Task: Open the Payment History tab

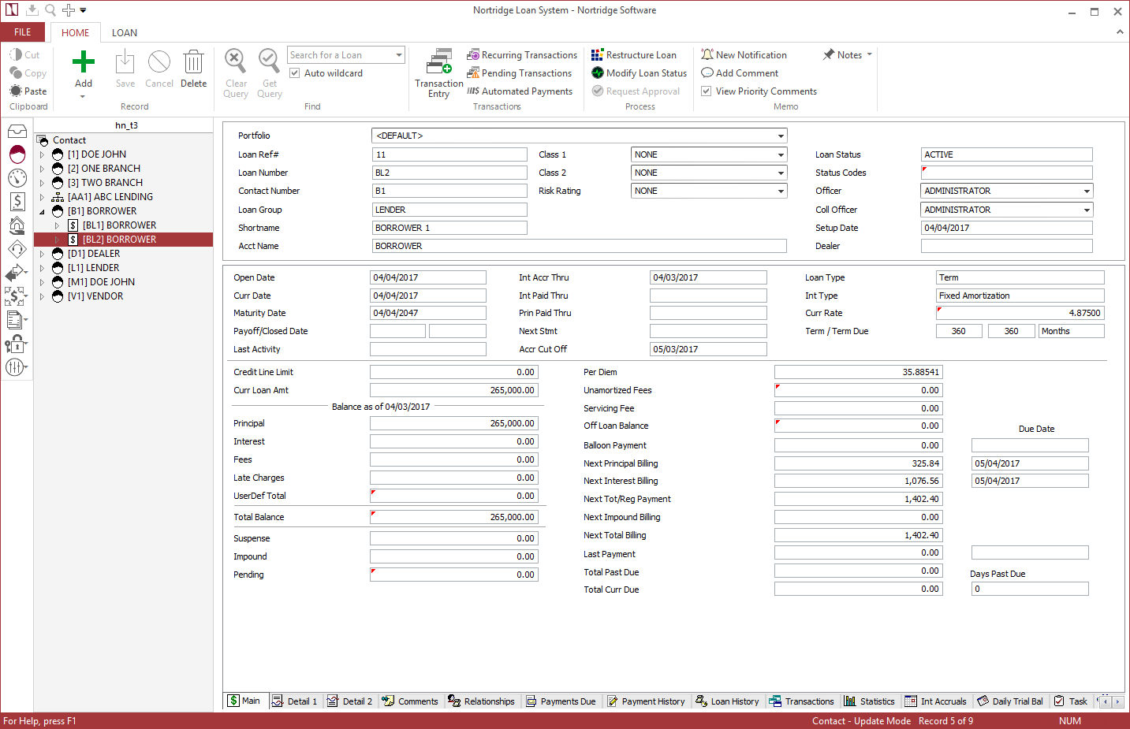Action: point(647,701)
